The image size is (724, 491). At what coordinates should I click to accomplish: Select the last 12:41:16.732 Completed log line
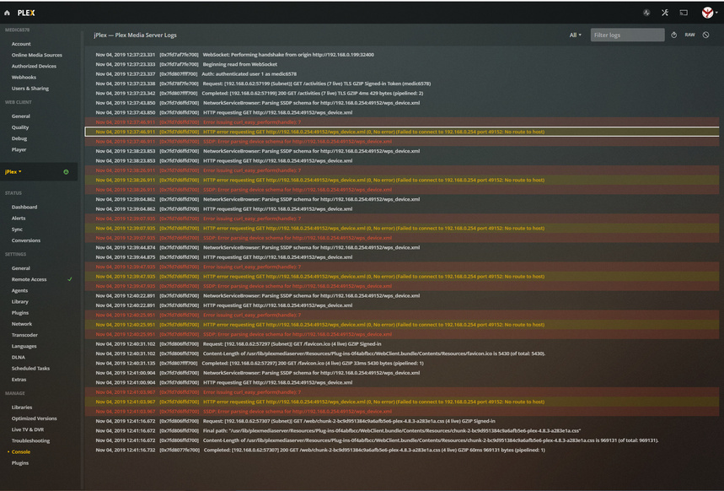[402, 450]
